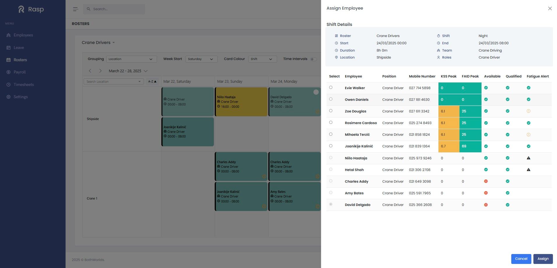557x268 pixels.
Task: Open the Grouping Location dropdown
Action: click(131, 59)
